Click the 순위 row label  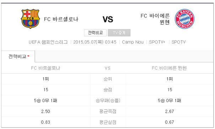[x=108, y=79]
